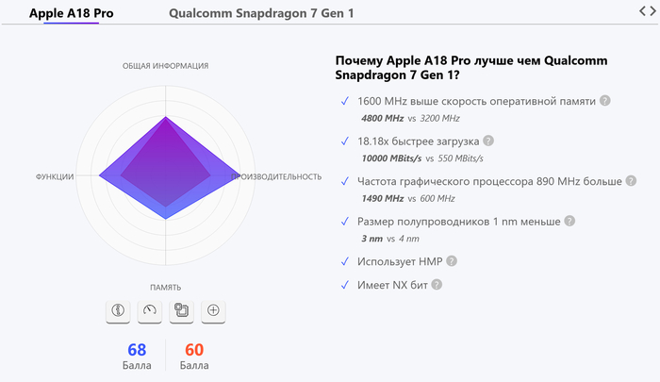Viewport: 660px width, 382px height.
Task: Click the blue 68 score
Action: tap(137, 350)
